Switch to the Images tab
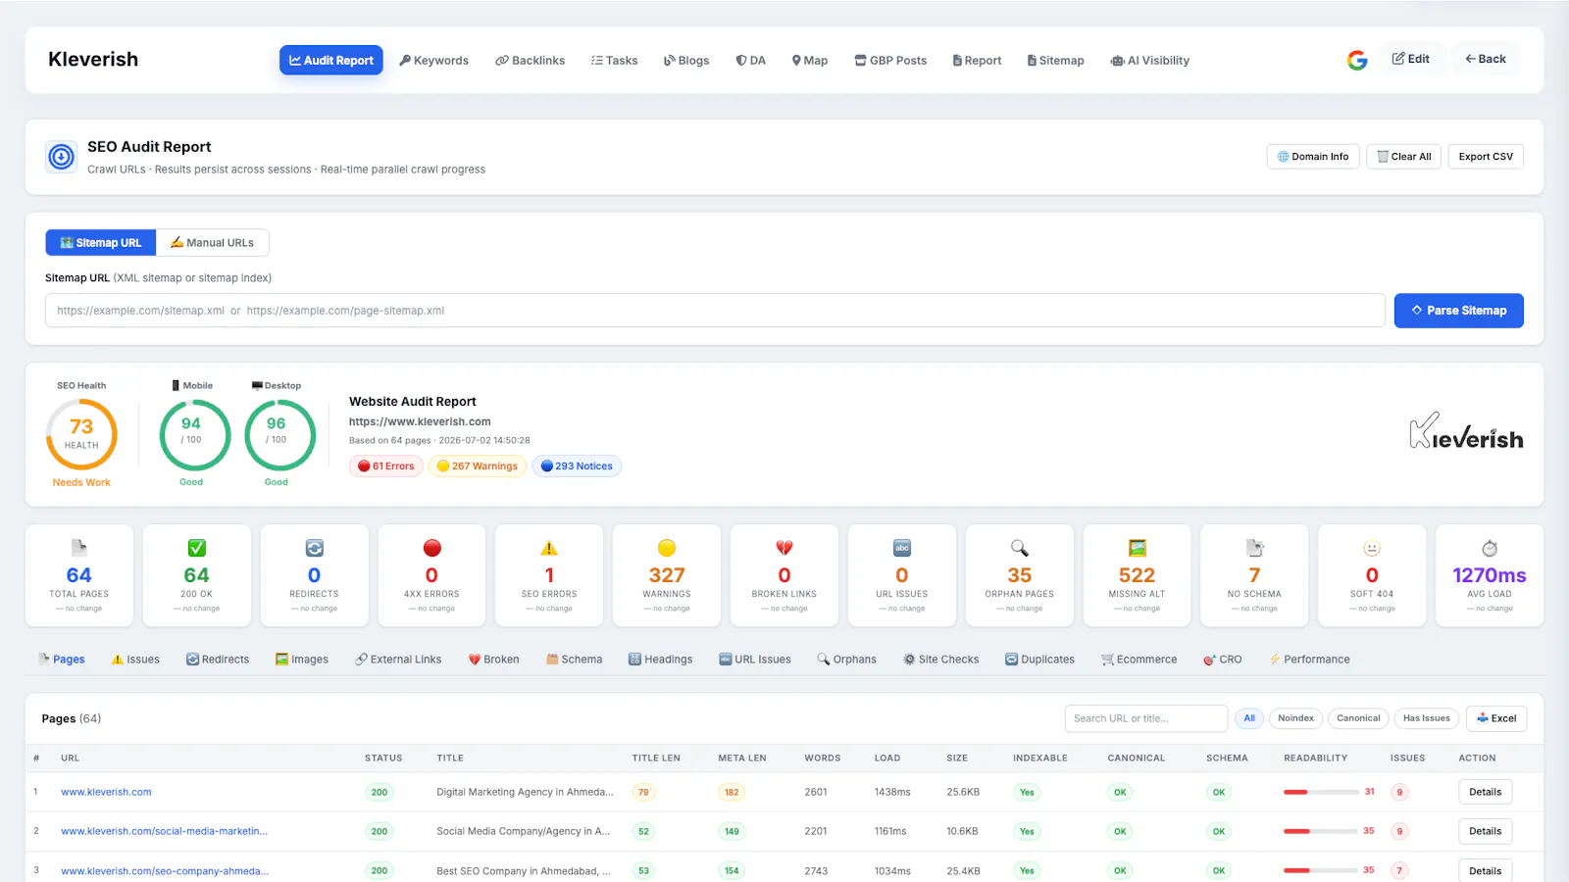The image size is (1569, 882). (302, 660)
